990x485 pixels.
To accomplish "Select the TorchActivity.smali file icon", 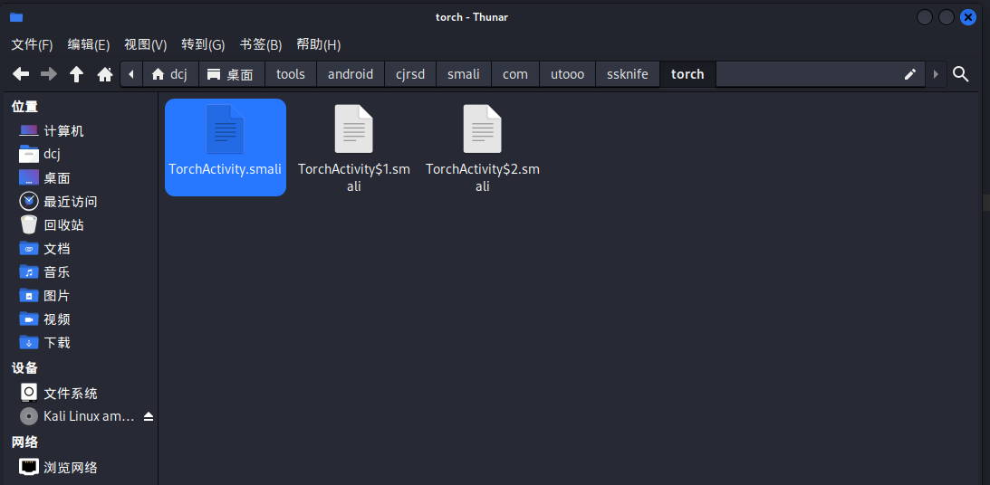I will click(225, 129).
